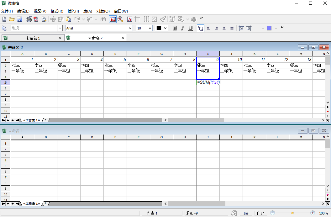Expand more format toolbar items chevron
Viewport: 331px width, 217px height.
click(282, 27)
